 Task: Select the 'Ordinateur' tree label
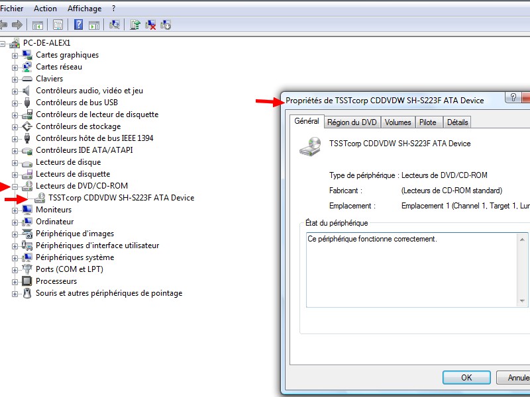click(55, 222)
